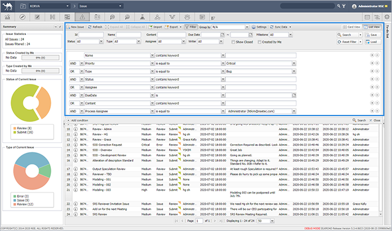The image size is (392, 231).
Task: Click Import in the issue toolbar
Action: click(x=155, y=27)
